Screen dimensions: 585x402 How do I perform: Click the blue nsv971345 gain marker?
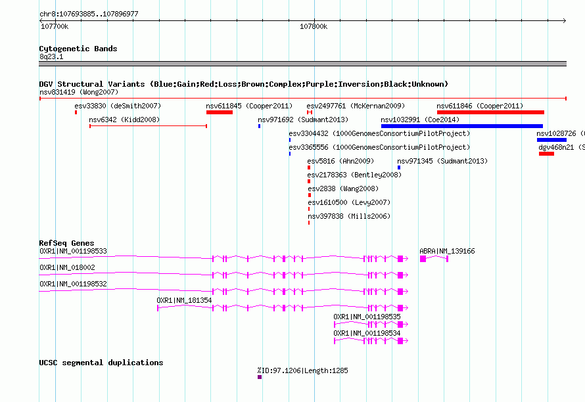[399, 167]
